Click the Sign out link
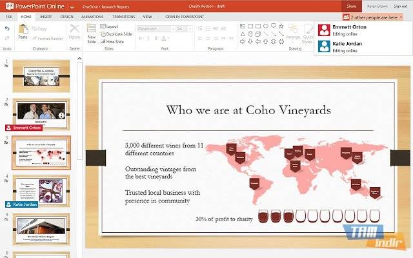This screenshot has width=413, height=258. pyautogui.click(x=401, y=5)
